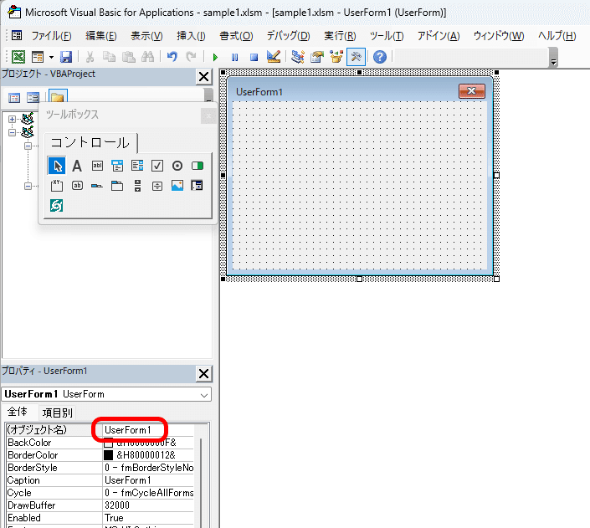This screenshot has width=590, height=528.
Task: Open the 編集(E) menu
Action: (x=100, y=36)
